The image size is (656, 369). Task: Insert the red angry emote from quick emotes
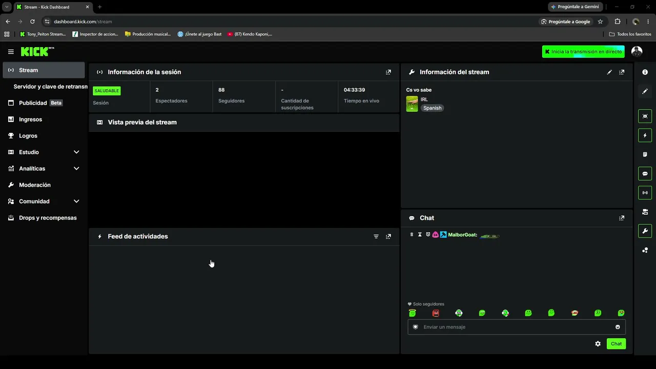coord(436,313)
